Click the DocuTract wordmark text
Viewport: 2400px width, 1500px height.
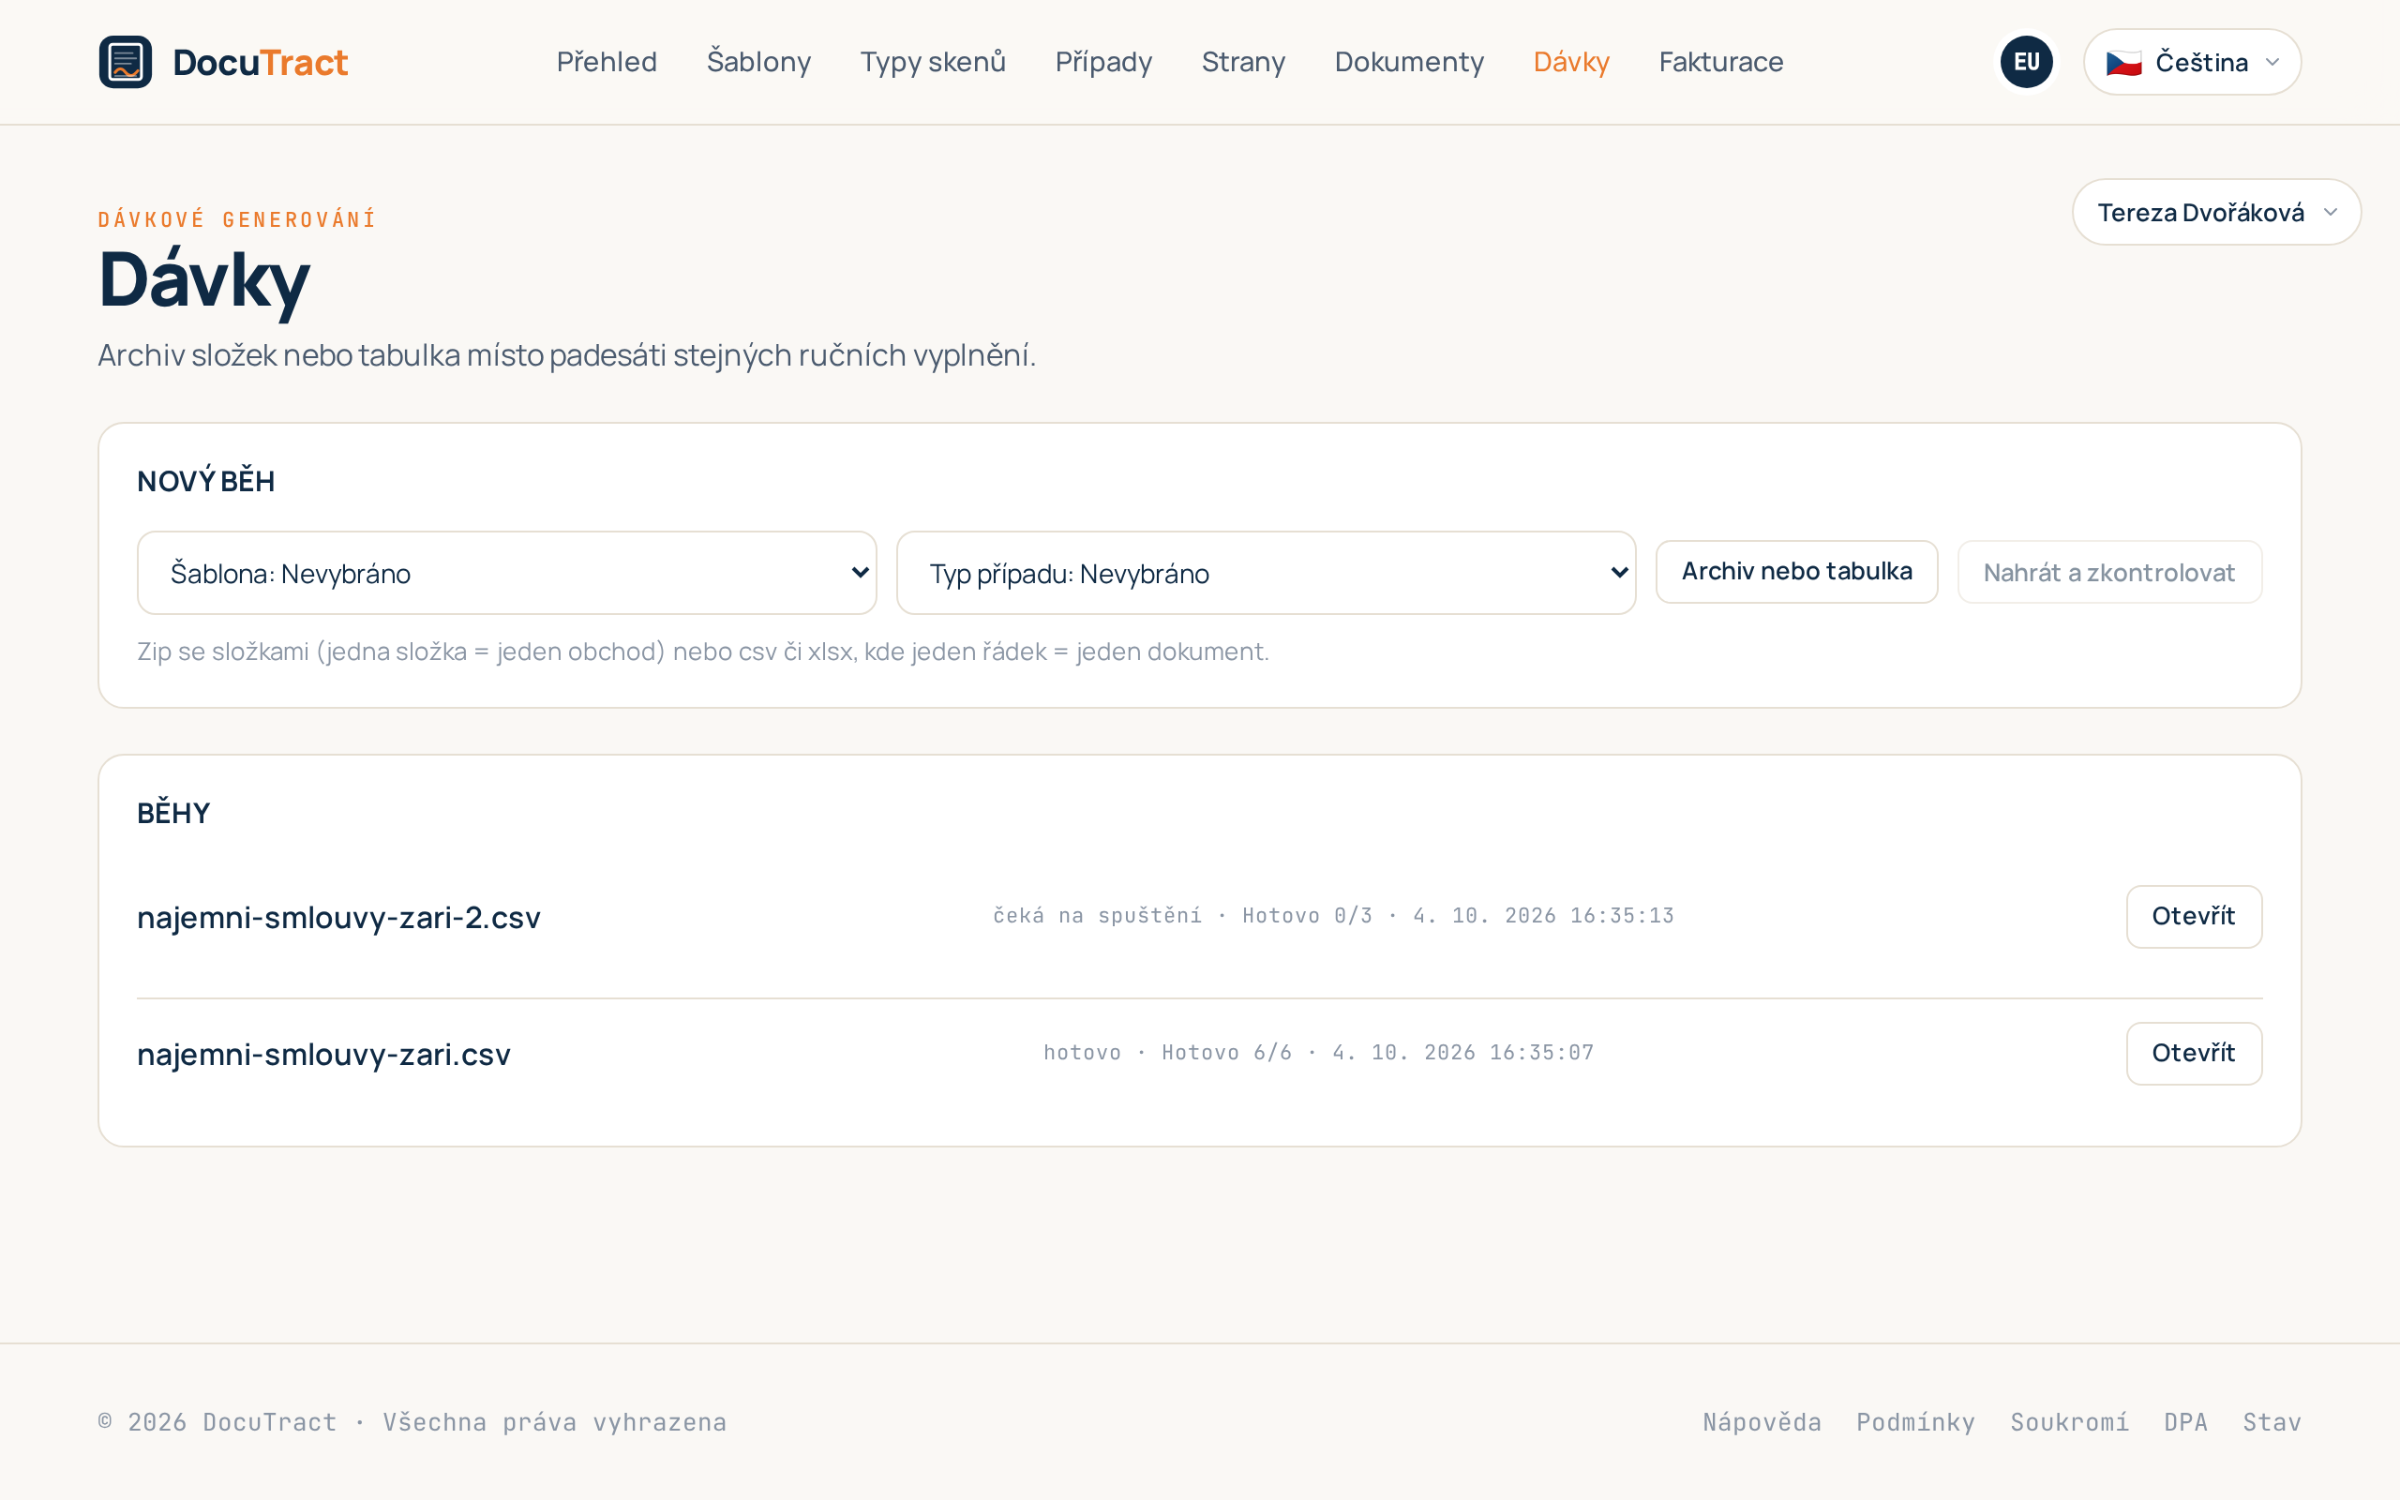pyautogui.click(x=260, y=63)
